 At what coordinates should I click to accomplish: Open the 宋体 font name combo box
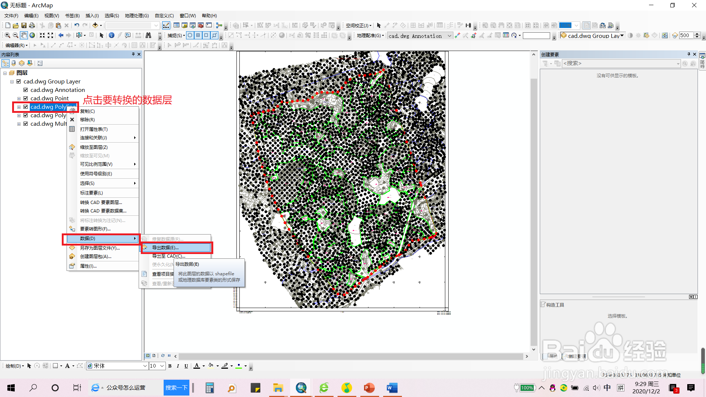pos(117,366)
